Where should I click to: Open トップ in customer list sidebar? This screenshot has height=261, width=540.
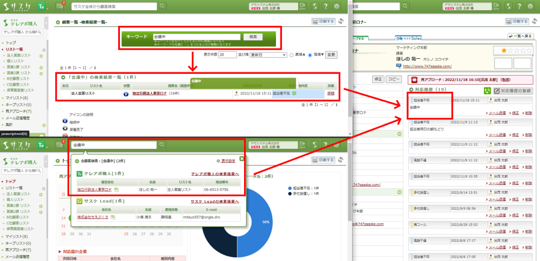click(11, 43)
